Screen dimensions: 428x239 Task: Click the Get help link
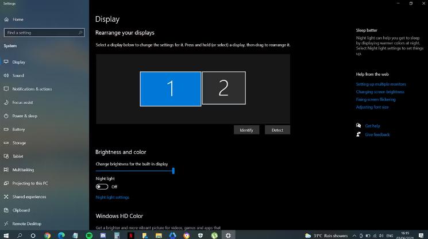click(372, 126)
